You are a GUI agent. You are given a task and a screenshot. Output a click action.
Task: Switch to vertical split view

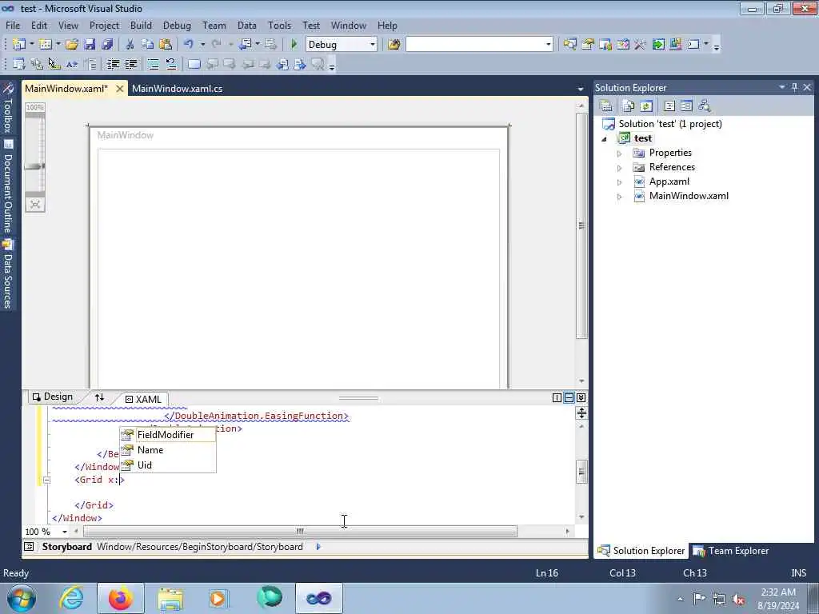coord(557,398)
